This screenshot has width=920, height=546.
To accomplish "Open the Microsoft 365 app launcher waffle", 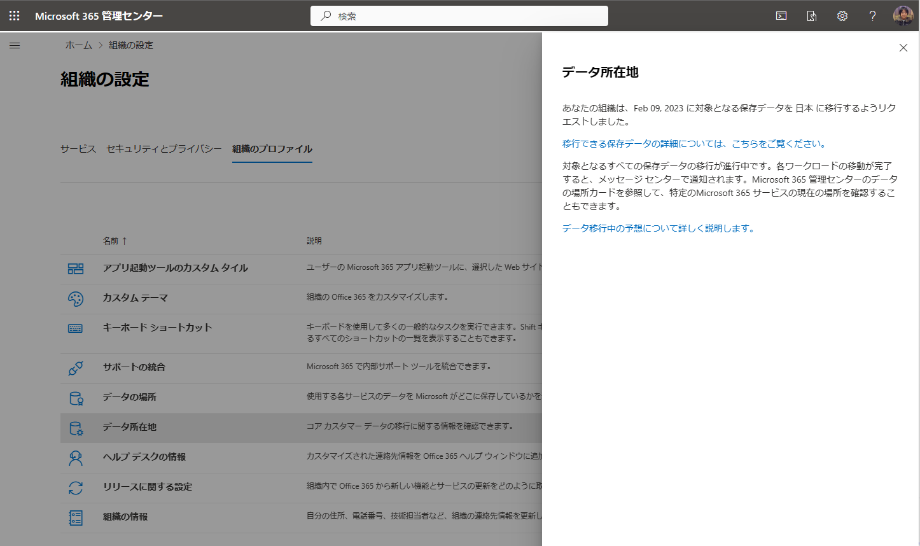I will click(x=14, y=15).
